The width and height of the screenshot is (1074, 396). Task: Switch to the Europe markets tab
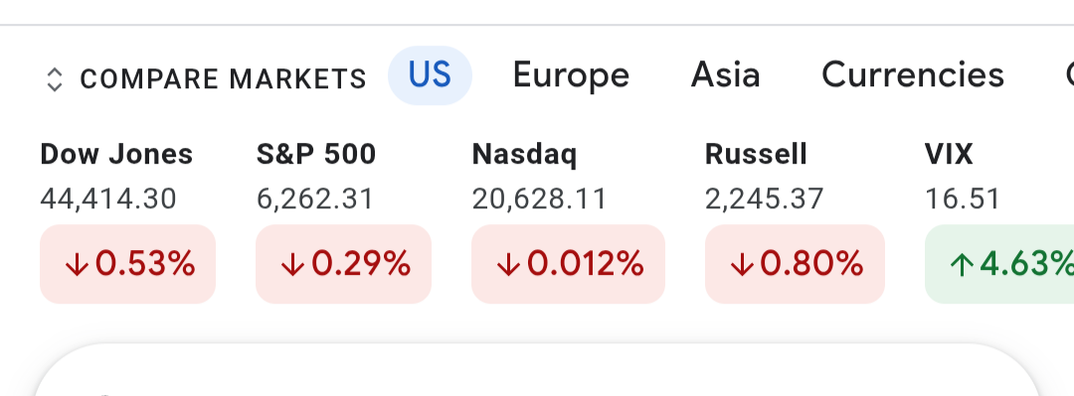[571, 75]
